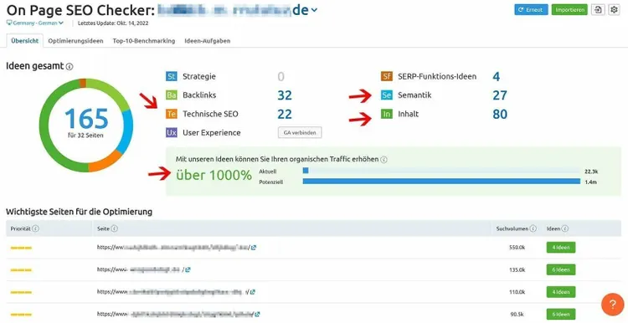This screenshot has height=323, width=628.
Task: Click the search volume value 550.0k
Action: pos(517,248)
